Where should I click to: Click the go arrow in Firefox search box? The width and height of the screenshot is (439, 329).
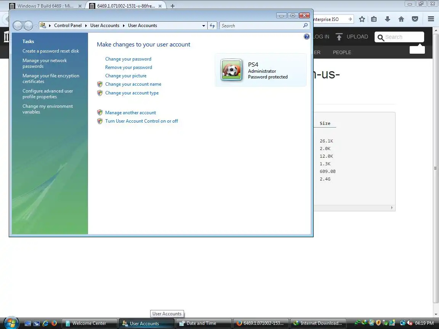350,19
